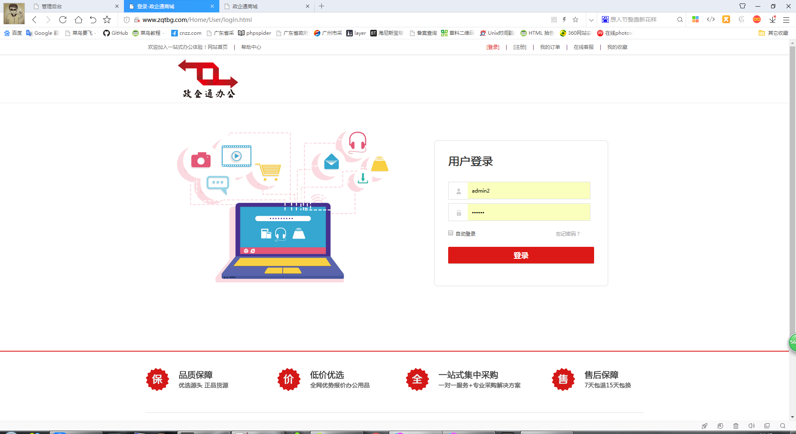The width and height of the screenshot is (796, 434).
Task: Click the home page icon
Action: [x=78, y=19]
